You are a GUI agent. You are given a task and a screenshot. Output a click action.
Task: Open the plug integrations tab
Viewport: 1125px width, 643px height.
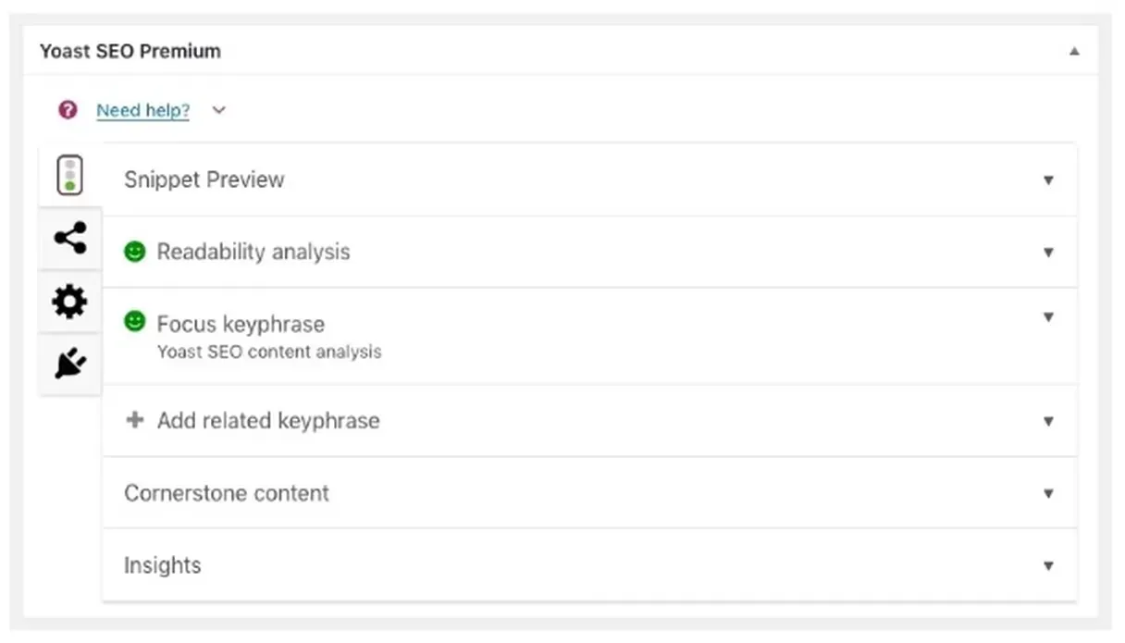tap(69, 365)
